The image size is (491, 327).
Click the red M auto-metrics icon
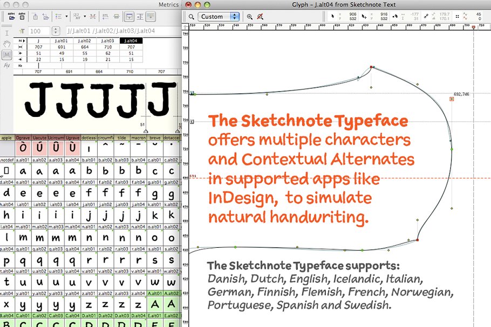(x=93, y=17)
